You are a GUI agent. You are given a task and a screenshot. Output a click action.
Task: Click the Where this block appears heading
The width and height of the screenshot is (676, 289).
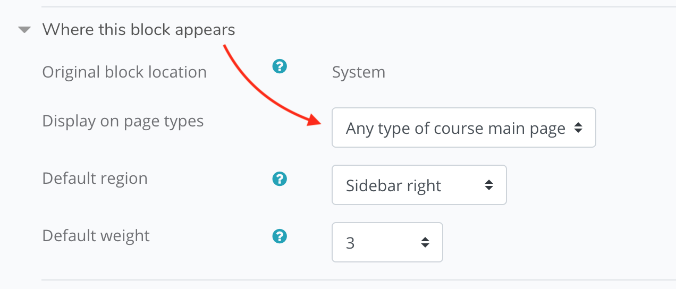(x=139, y=29)
